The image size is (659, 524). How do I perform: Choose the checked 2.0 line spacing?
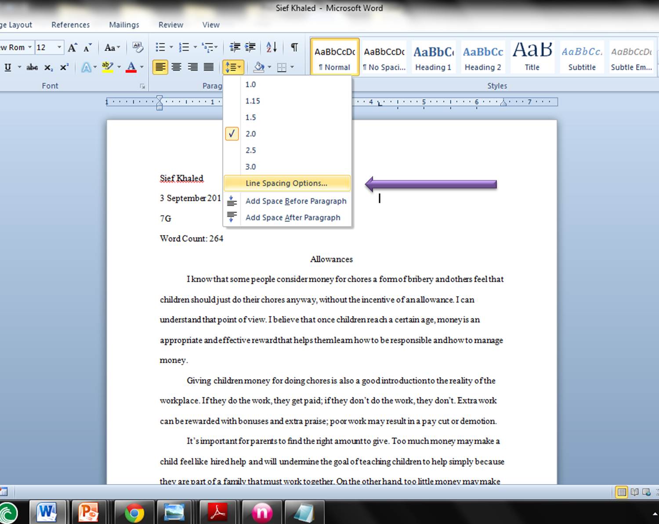tap(287, 134)
